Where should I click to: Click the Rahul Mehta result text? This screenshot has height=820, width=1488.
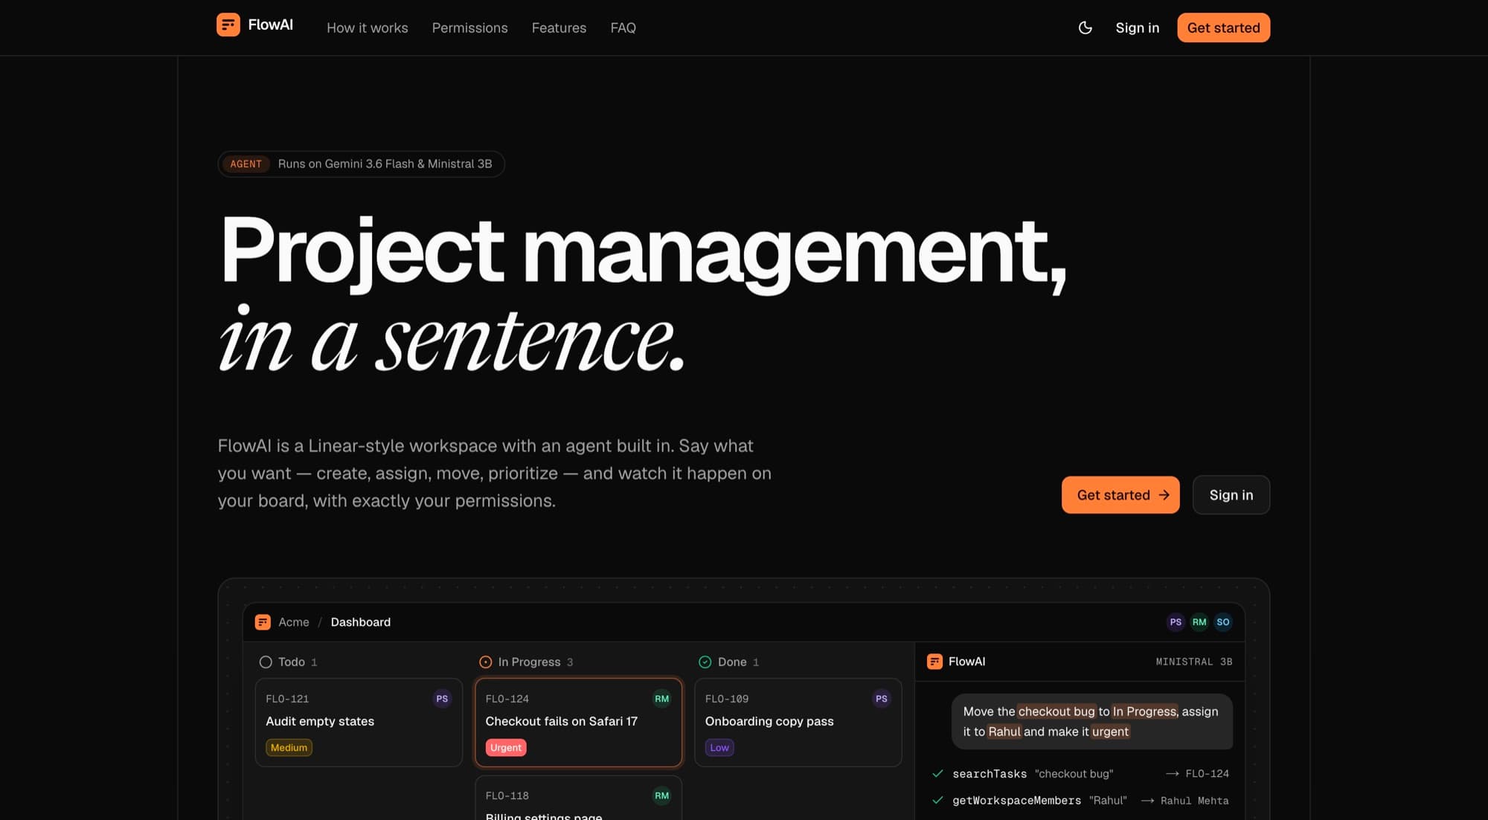pyautogui.click(x=1194, y=801)
